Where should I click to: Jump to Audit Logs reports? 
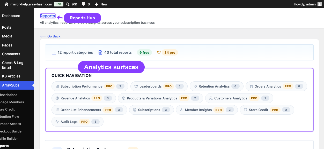point(77,122)
